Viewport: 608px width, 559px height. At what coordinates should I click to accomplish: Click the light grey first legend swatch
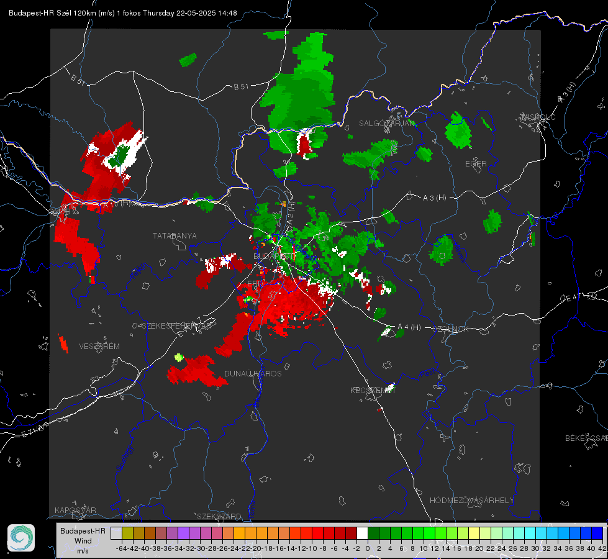point(116,534)
